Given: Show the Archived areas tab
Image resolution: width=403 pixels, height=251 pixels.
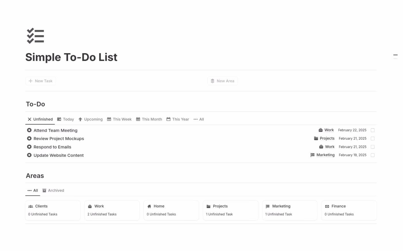Looking at the screenshot, I should (x=53, y=190).
